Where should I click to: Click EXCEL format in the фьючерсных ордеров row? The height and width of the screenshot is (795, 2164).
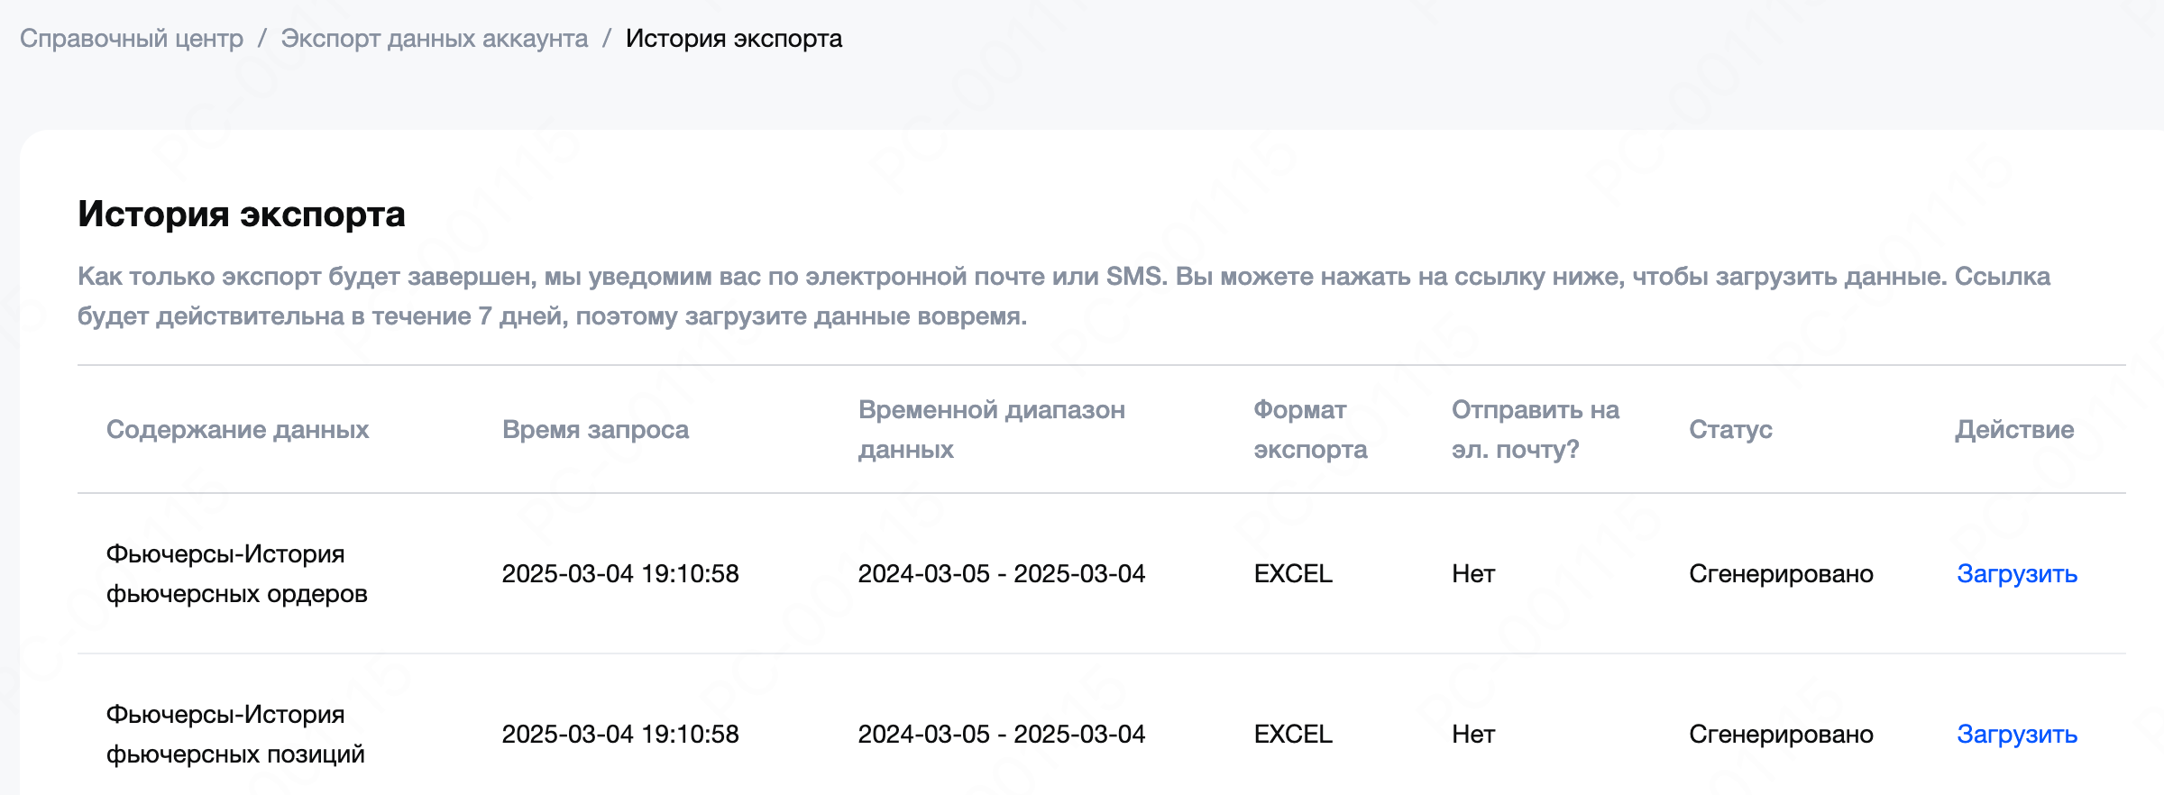[x=1293, y=574]
